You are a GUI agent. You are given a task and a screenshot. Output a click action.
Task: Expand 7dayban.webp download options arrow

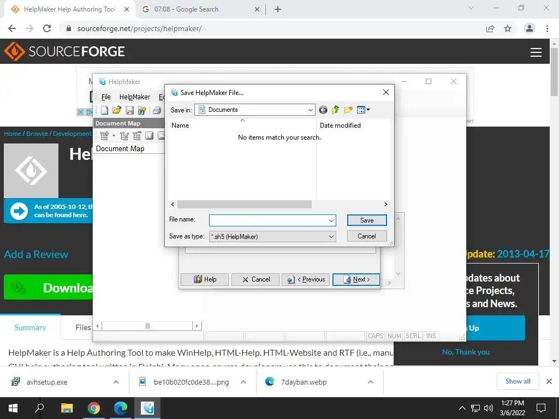coord(371,382)
